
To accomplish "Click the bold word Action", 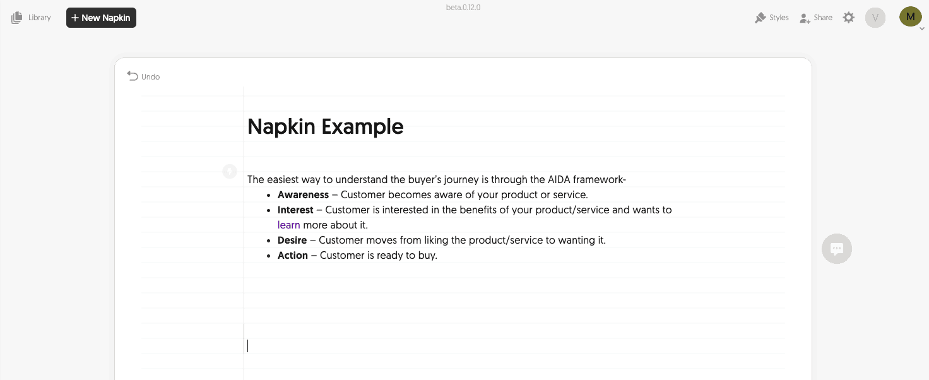I will tap(293, 255).
